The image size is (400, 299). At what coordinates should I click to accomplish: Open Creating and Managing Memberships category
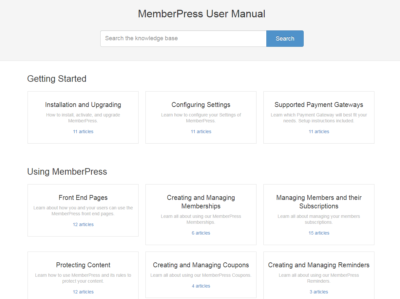click(x=201, y=202)
